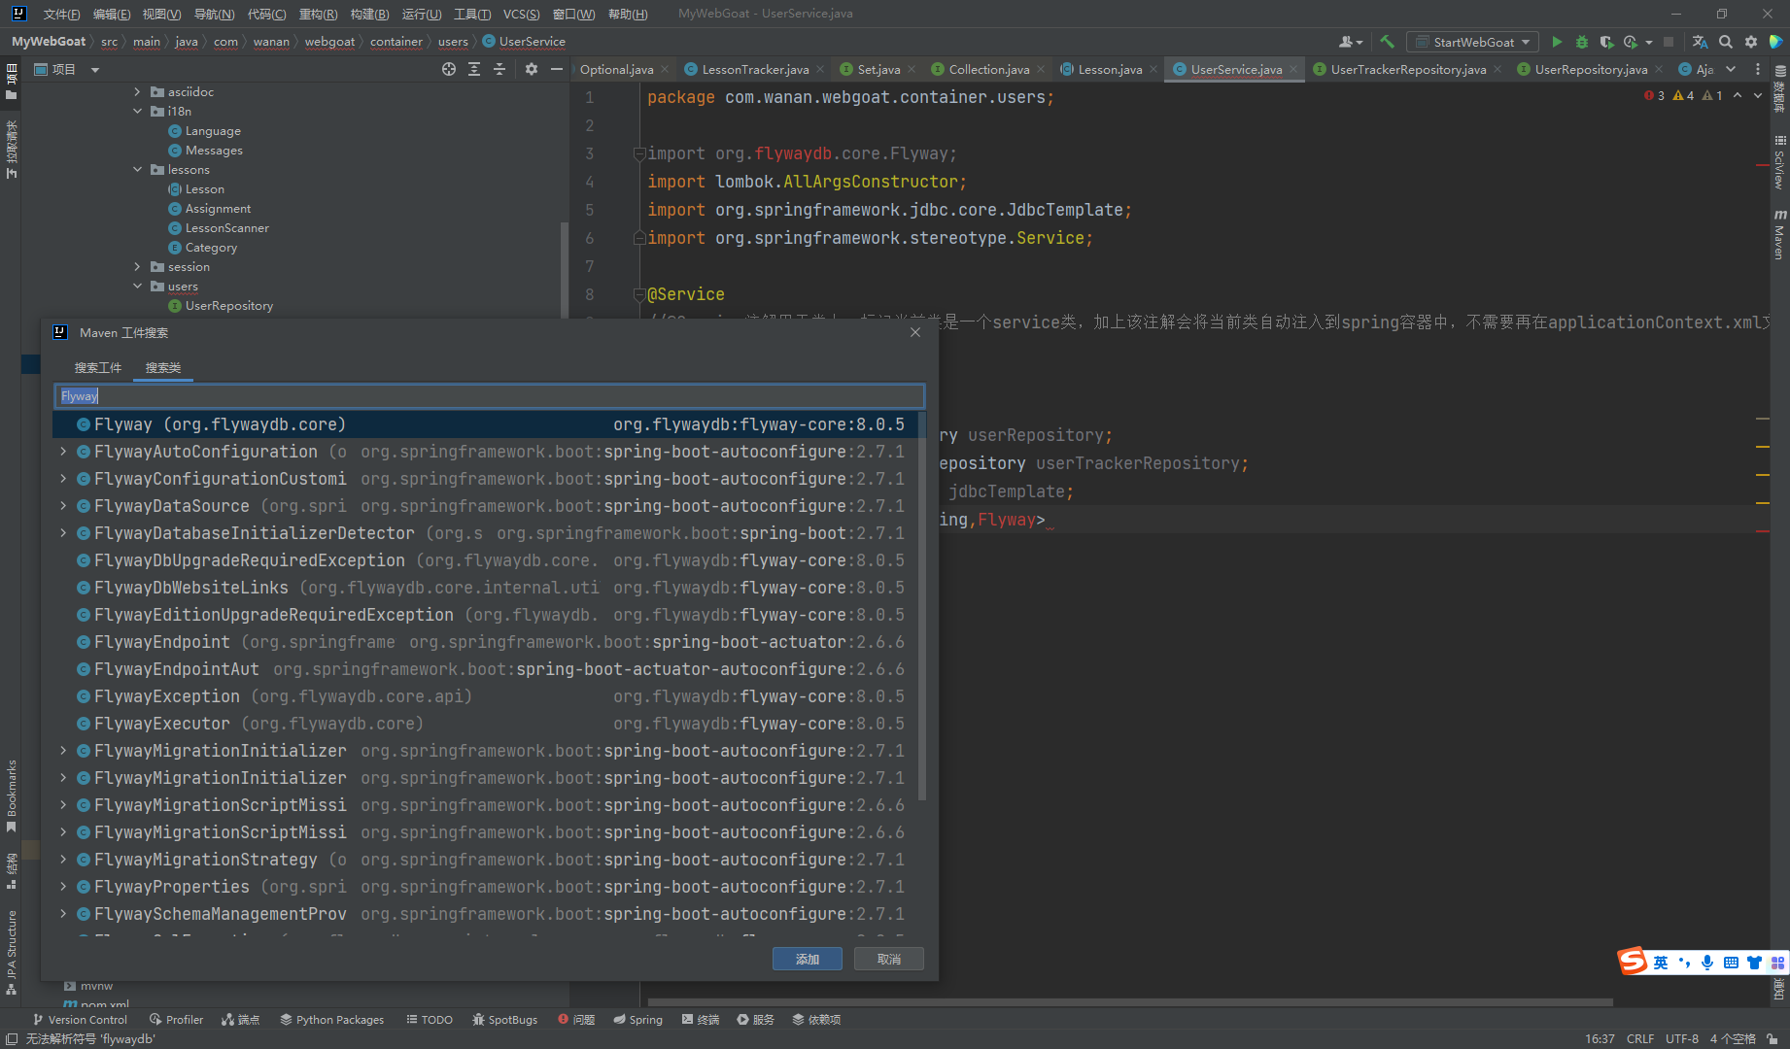Click Collapse All icon in project panel
This screenshot has height=1049, width=1790.
tap(499, 69)
